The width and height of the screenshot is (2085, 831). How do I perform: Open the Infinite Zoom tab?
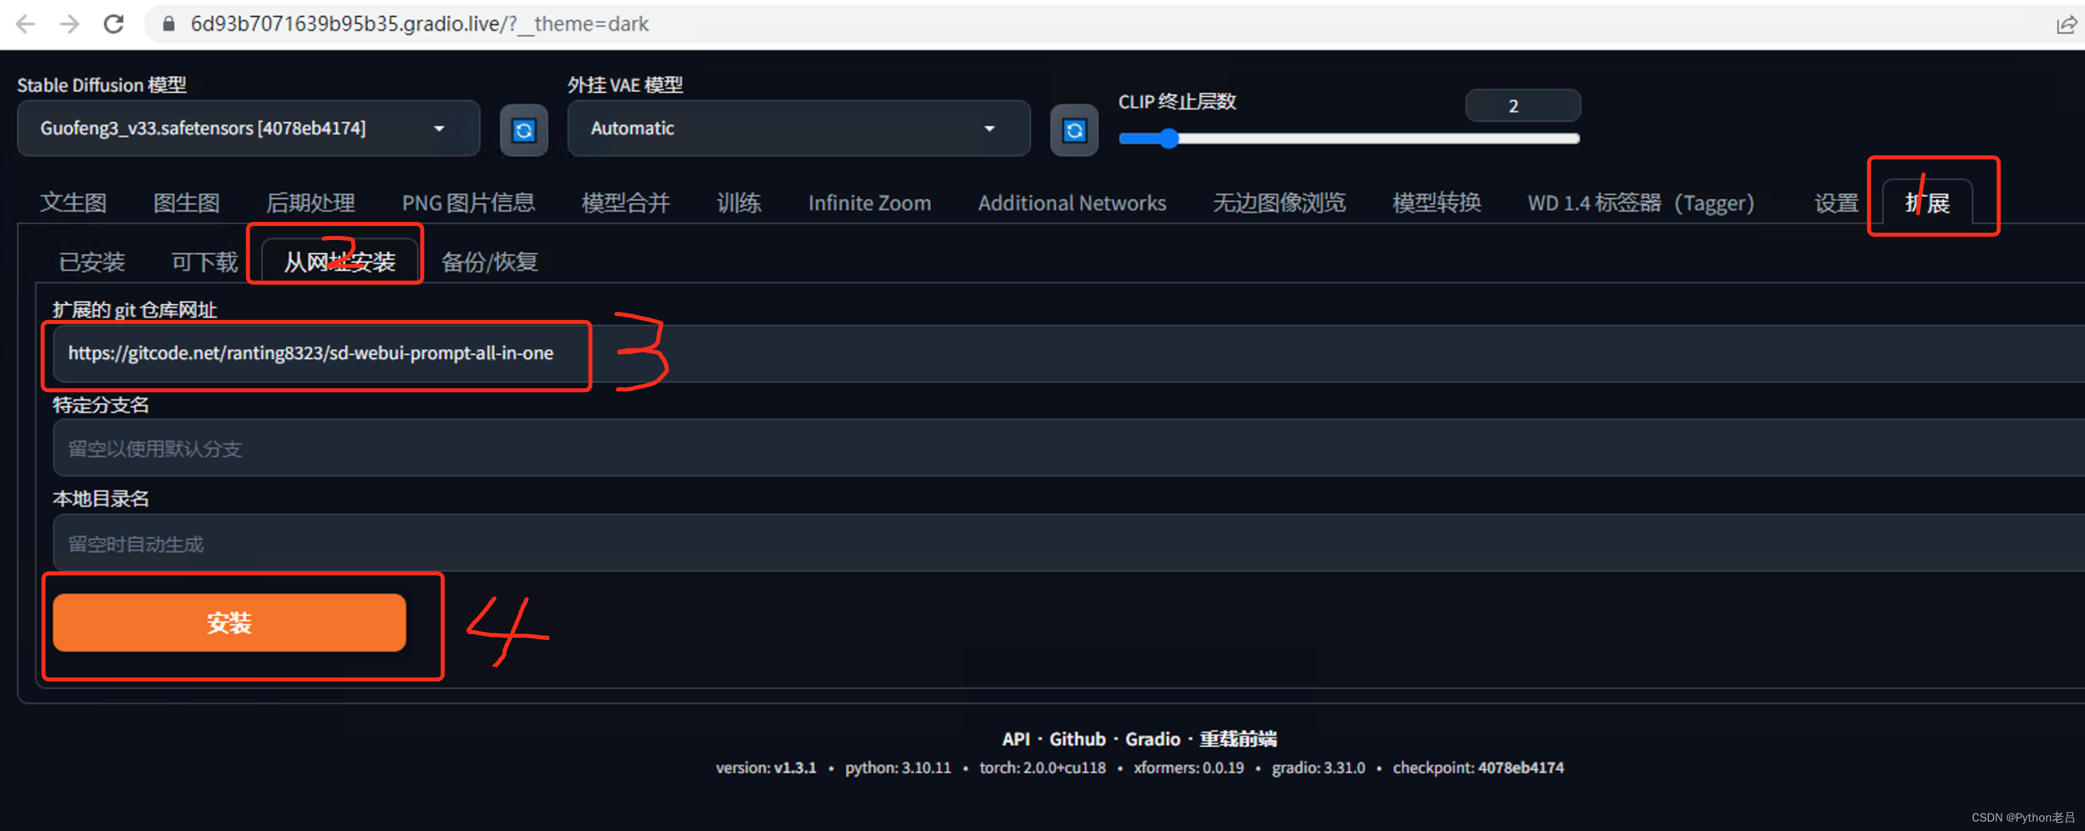click(869, 203)
